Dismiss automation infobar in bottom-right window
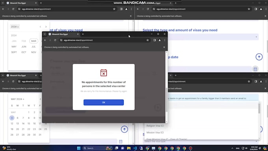 pos(265,89)
